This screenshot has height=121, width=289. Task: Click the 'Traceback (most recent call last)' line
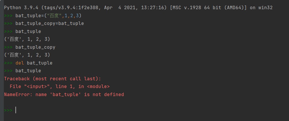tap(53, 79)
